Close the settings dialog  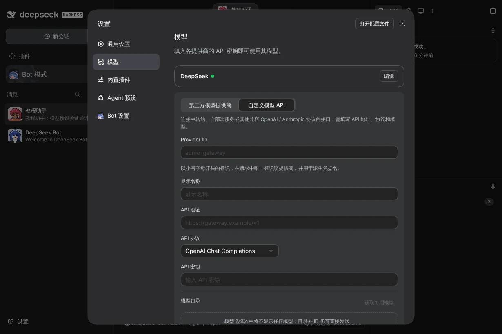pyautogui.click(x=403, y=24)
